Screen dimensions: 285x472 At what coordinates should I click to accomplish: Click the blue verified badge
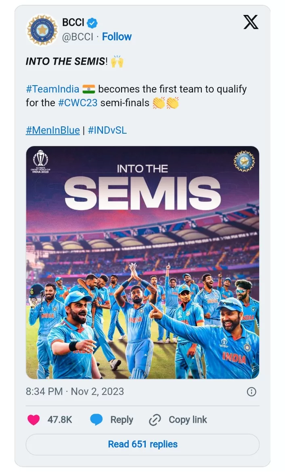tap(92, 23)
